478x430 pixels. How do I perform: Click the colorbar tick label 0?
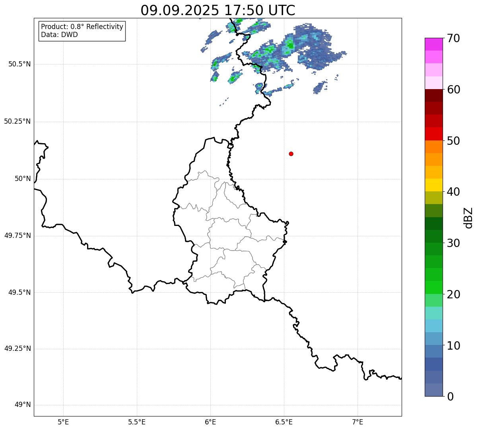point(450,397)
